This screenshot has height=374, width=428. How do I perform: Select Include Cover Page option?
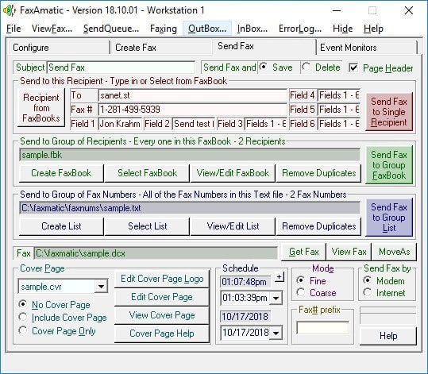coord(63,318)
